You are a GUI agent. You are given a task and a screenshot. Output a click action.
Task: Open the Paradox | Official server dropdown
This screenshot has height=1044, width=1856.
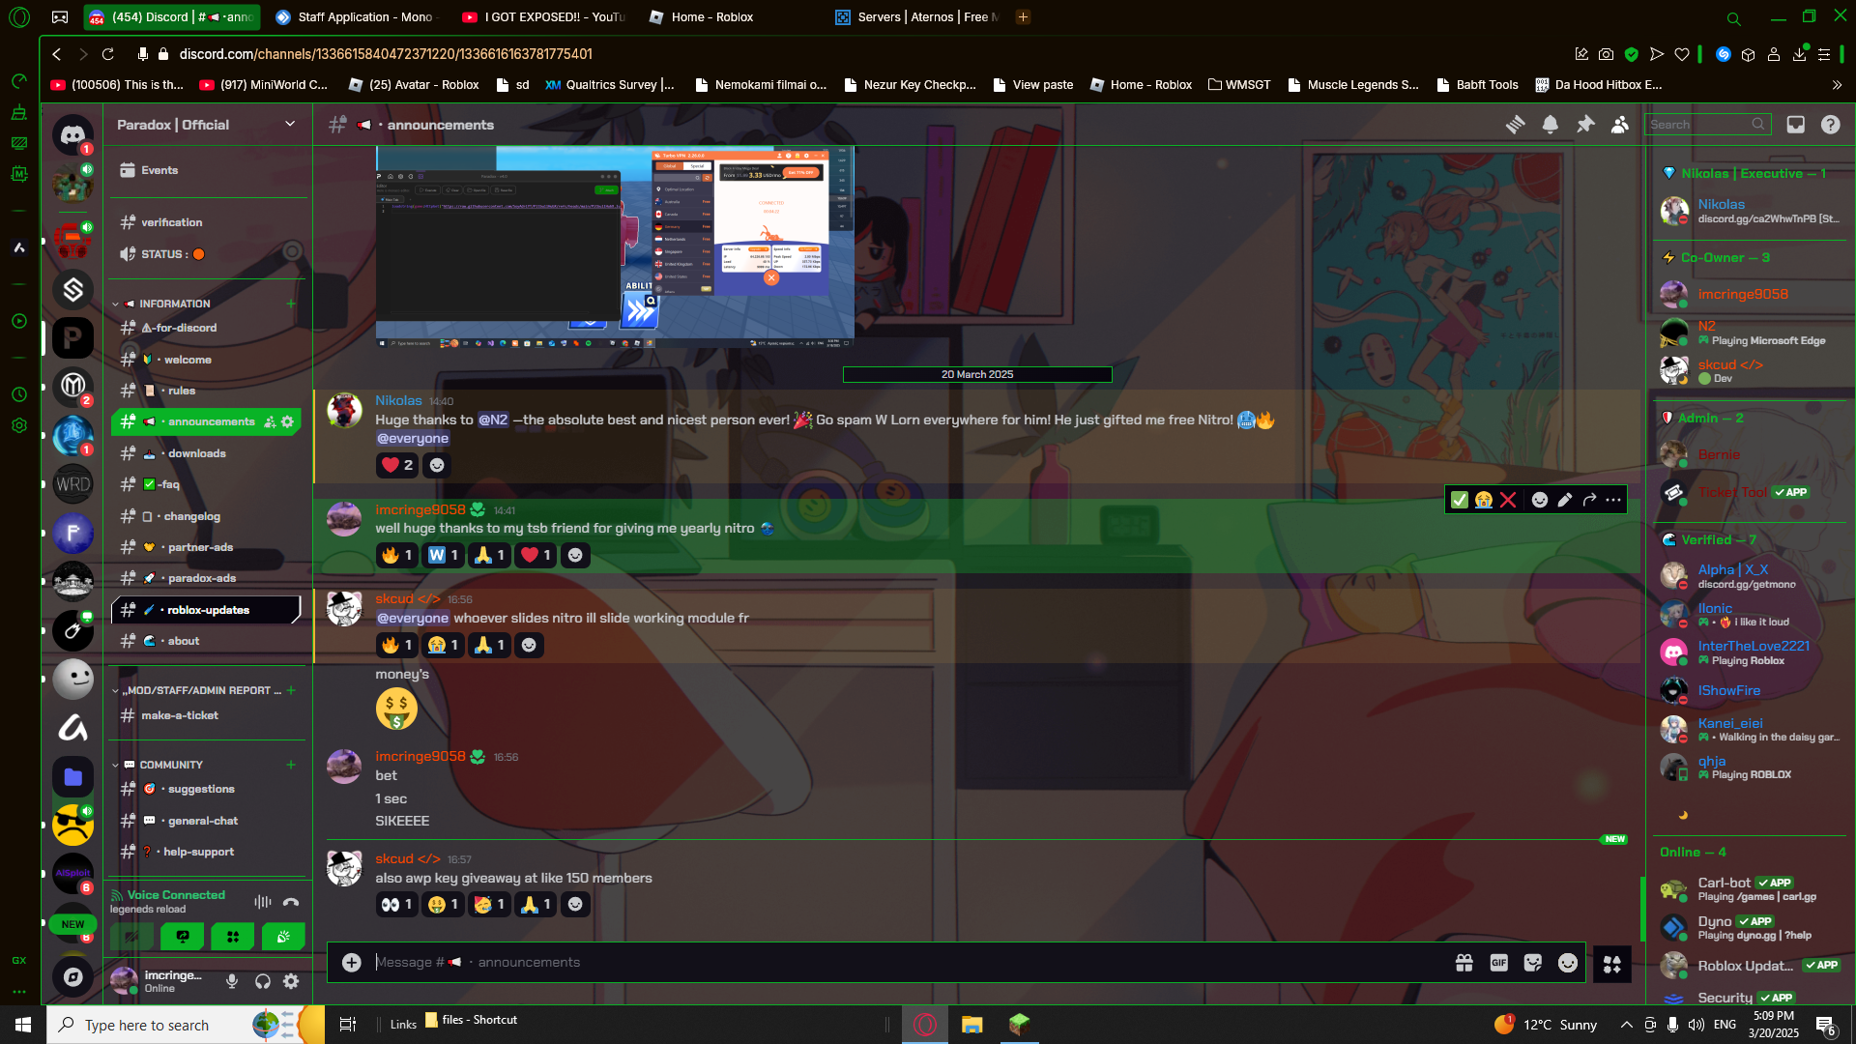289,124
